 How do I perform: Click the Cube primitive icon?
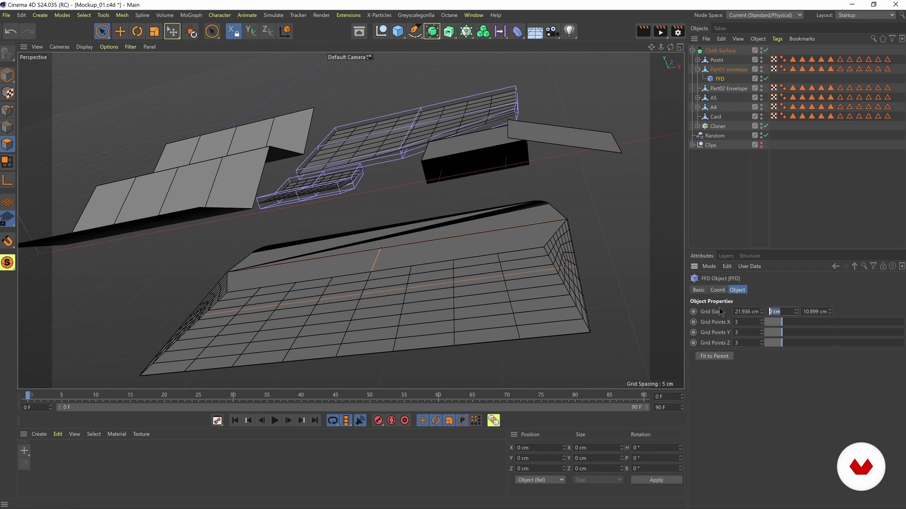click(x=398, y=32)
